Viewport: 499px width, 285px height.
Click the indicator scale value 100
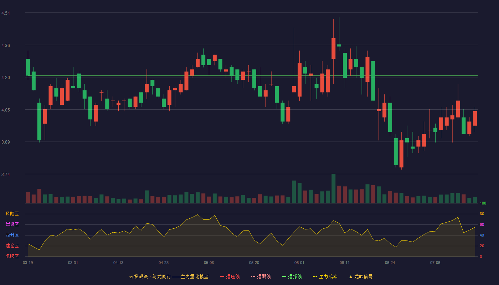point(483,203)
